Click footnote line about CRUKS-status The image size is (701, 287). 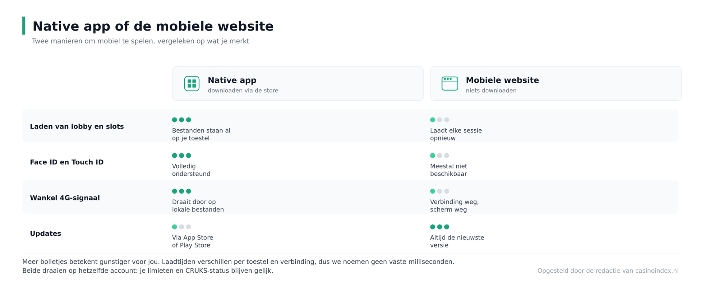(148, 271)
